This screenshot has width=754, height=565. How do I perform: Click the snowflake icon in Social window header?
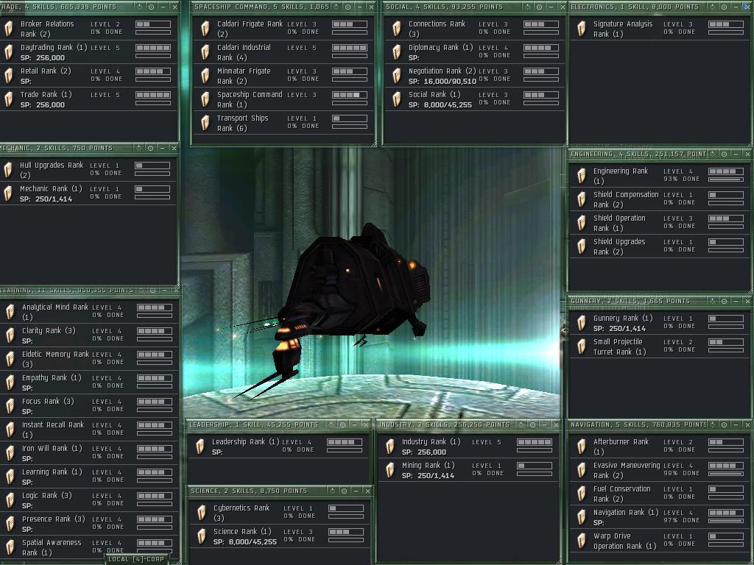(527, 7)
